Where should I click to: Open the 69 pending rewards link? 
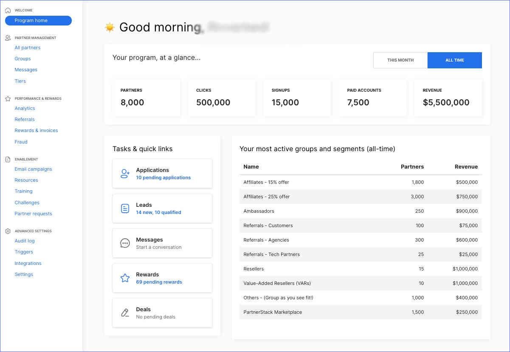click(x=159, y=282)
